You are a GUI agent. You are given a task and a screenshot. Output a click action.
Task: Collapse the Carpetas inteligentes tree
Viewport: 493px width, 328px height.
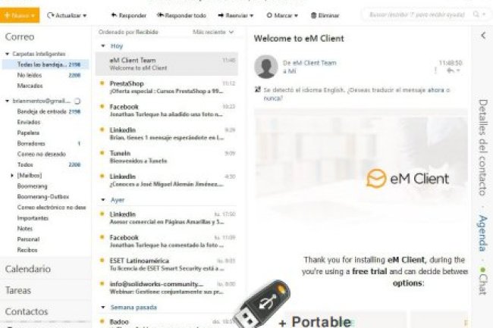coord(8,54)
